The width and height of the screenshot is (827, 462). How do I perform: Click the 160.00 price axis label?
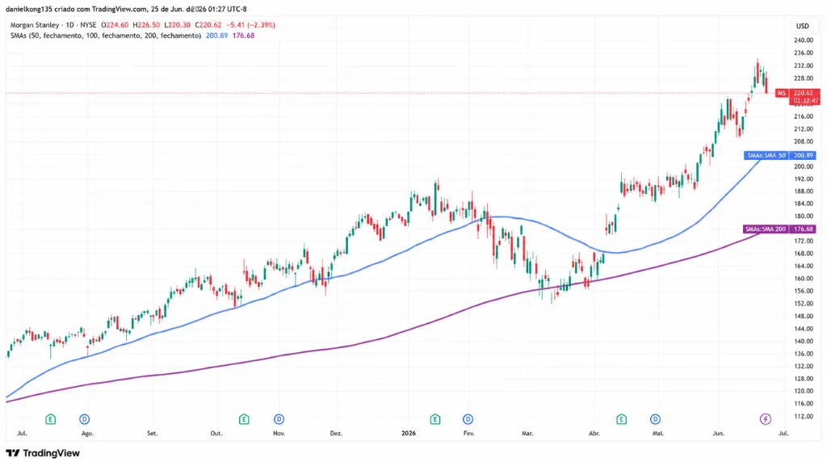pos(803,279)
